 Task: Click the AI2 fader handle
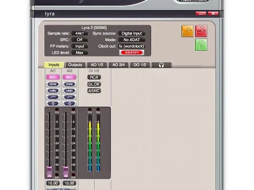tap(66, 172)
